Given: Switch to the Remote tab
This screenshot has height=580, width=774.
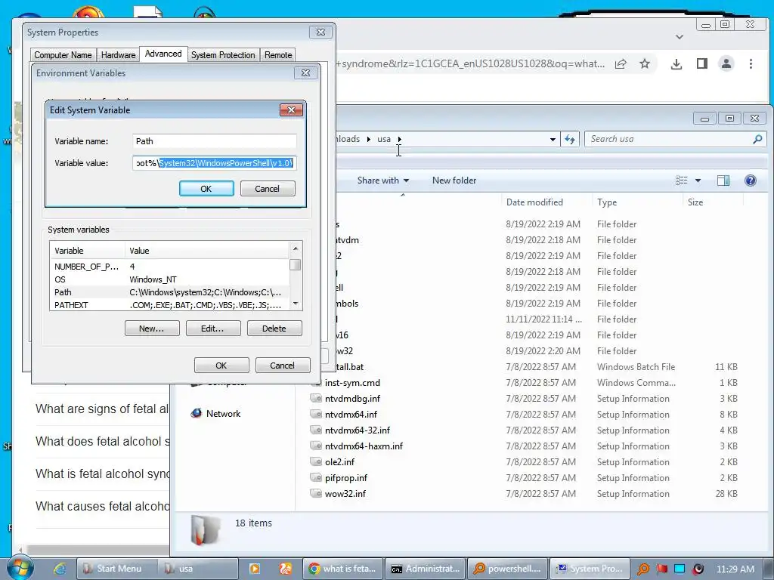Looking at the screenshot, I should click(x=278, y=54).
